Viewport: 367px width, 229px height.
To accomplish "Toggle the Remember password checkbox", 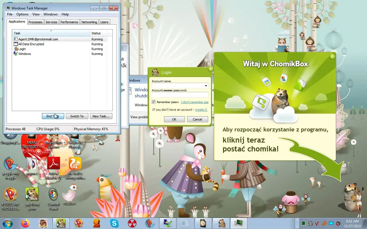I will pos(154,102).
